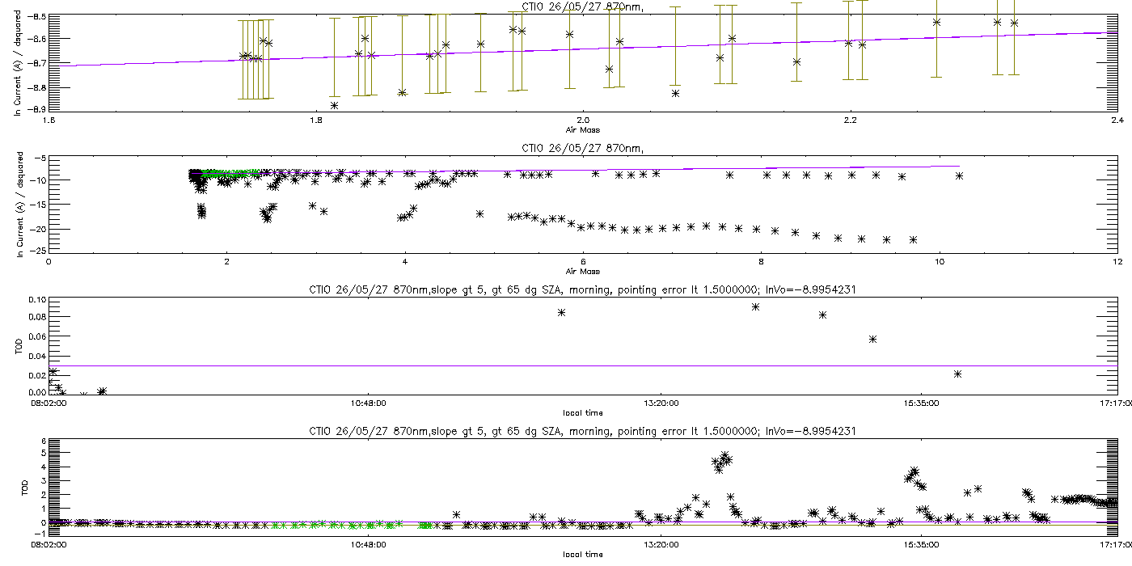Viewport: 1132px width, 566px height.
Task: Click the bottom plot's 08:02:00 time label
Action: [x=49, y=545]
